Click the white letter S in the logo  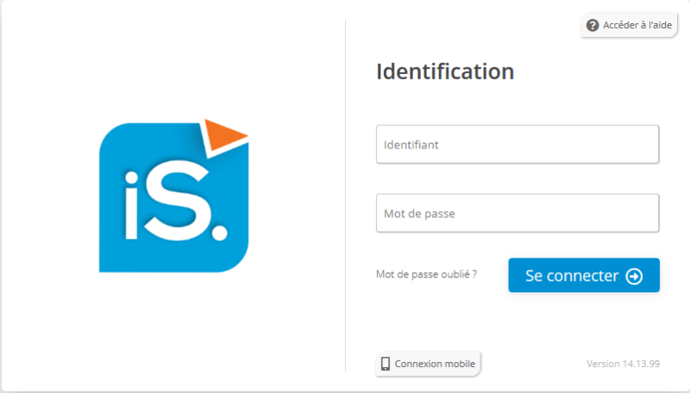tap(177, 201)
